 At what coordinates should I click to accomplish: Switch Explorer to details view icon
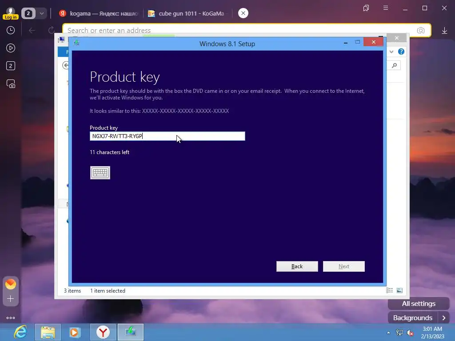coord(389,290)
